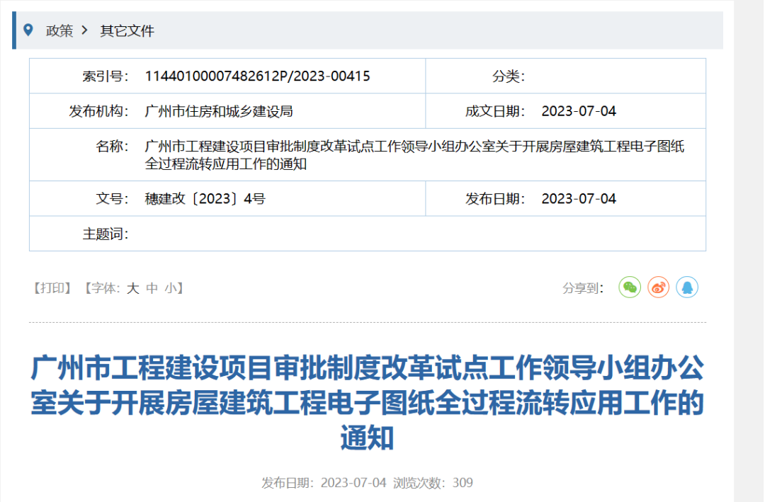Share the page via Weibo icon
Viewport: 765px width, 502px height.
(x=658, y=287)
